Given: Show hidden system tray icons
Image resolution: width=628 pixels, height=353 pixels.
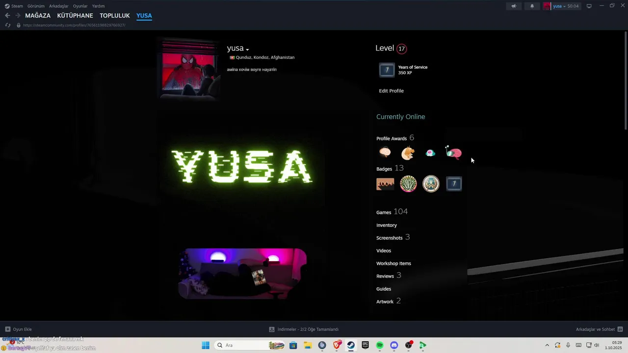Looking at the screenshot, I should 547,345.
